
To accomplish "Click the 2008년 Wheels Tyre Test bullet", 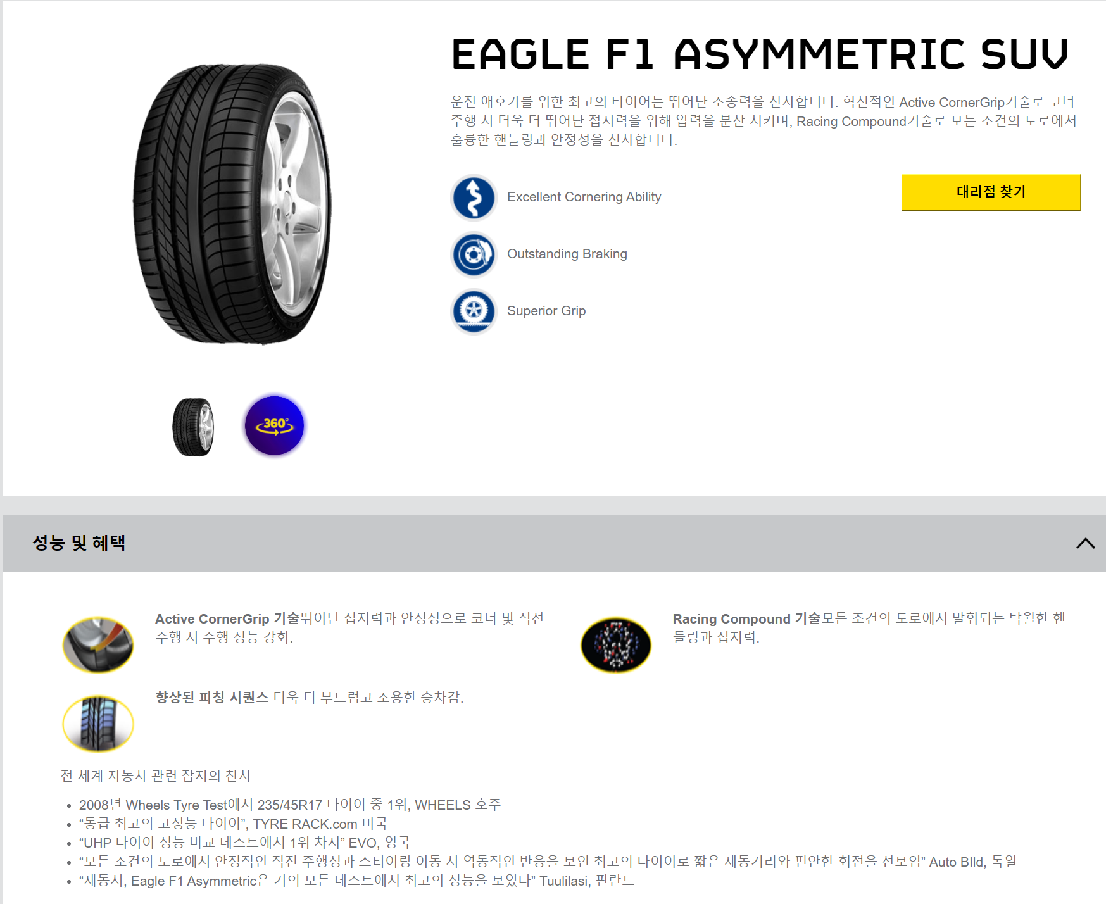I will click(x=290, y=805).
